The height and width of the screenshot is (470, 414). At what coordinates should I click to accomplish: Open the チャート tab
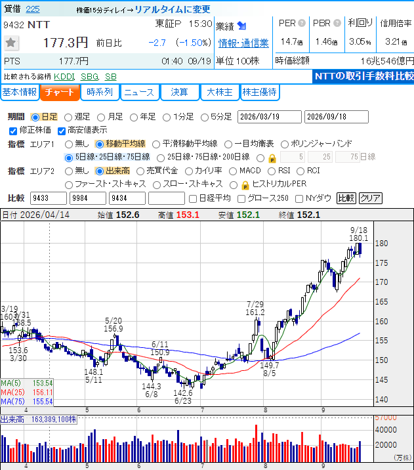60,92
